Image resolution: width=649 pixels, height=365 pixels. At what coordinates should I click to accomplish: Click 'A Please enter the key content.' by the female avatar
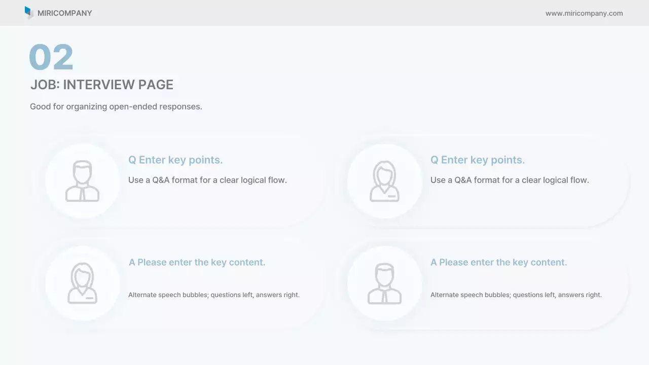[197, 262]
